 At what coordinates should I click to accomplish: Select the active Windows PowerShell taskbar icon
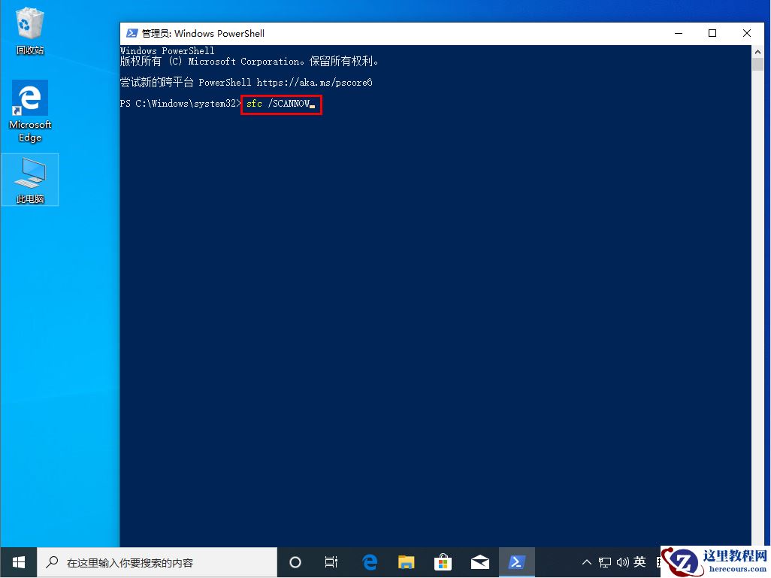click(517, 561)
